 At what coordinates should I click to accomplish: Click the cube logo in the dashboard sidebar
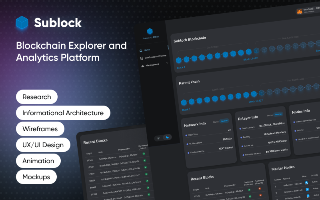150,31
